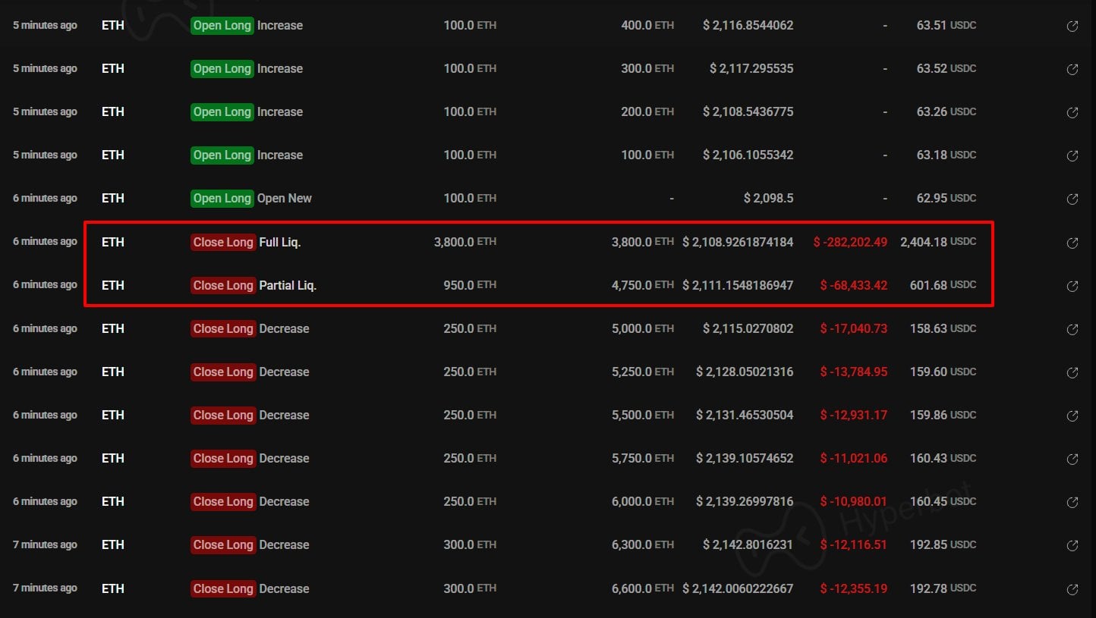1096x618 pixels.
Task: Click the loss value $ -68,433.42
Action: 854,285
